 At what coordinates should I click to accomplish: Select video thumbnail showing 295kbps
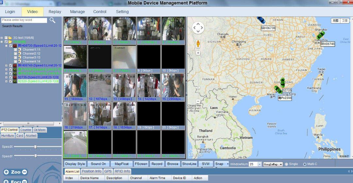173,87
